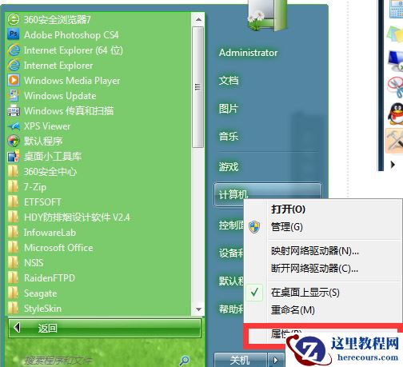Click the Microsoft Office folder label
This screenshot has width=403, height=367.
click(58, 248)
